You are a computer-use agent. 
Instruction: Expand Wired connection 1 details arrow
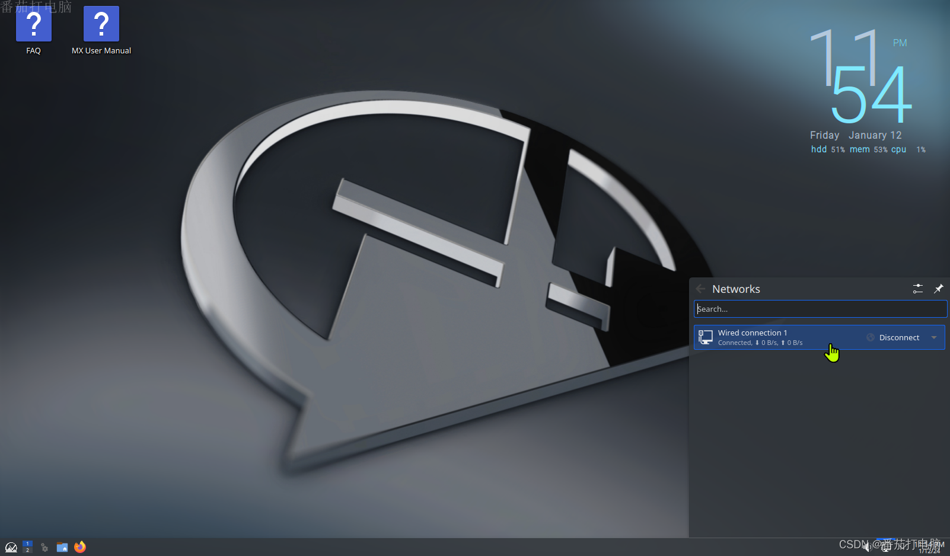tap(934, 337)
